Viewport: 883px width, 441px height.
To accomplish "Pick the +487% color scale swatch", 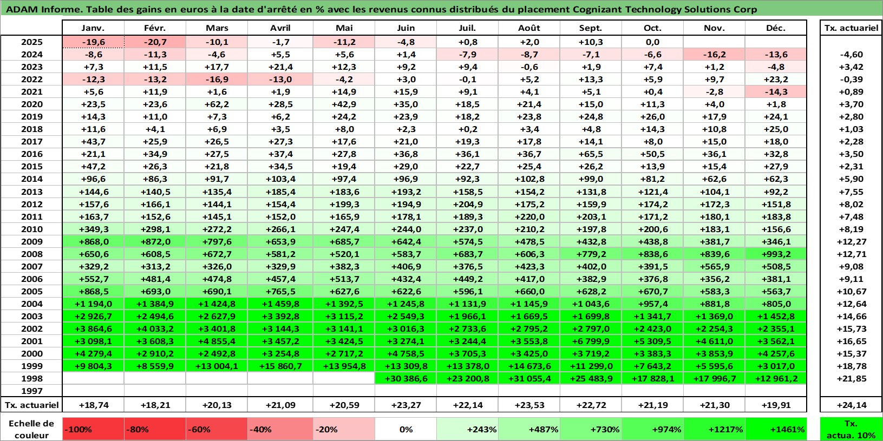I will (529, 429).
